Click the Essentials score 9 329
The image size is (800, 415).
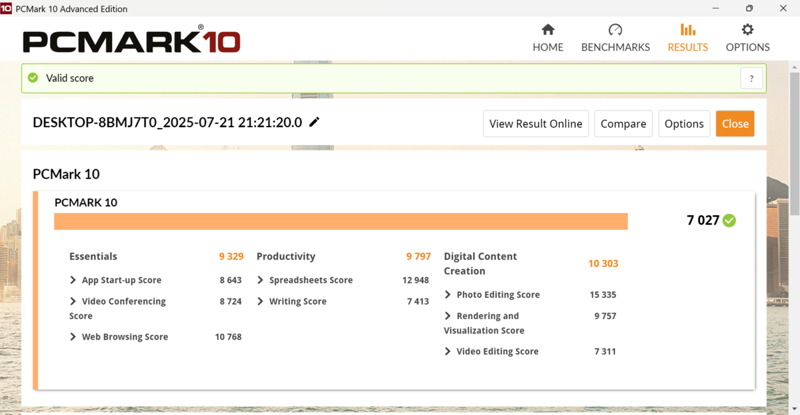pos(231,256)
